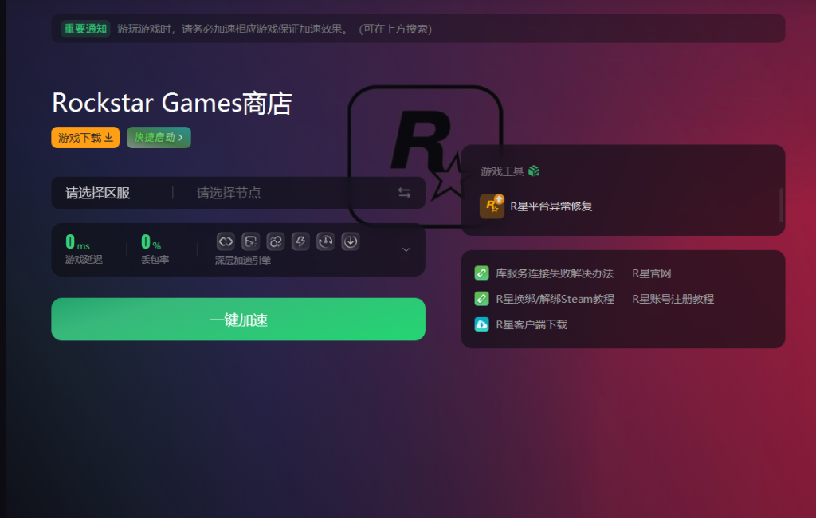Screen dimensions: 816x518
Task: Click green cube icon beside 游戏工具
Action: tap(534, 171)
